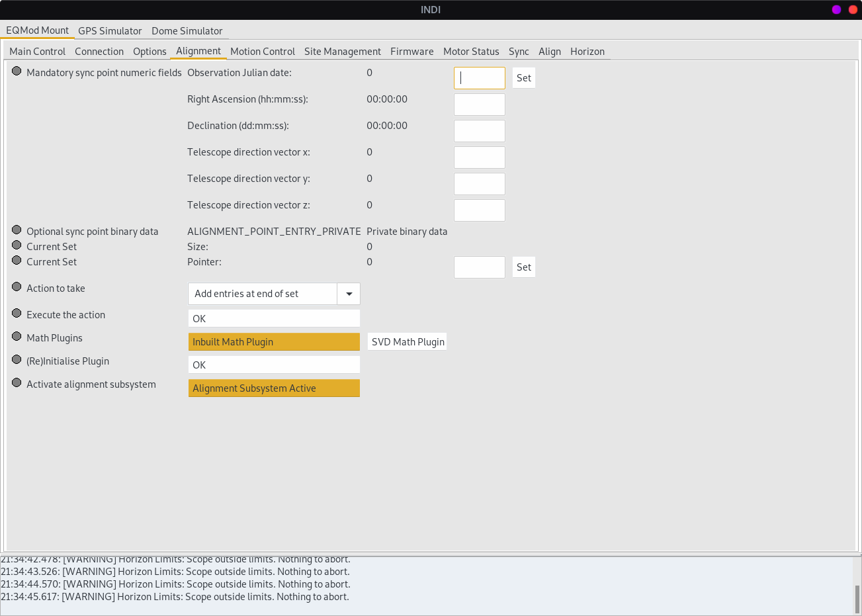862x616 pixels.
Task: Focus the Telescope direction vector x input
Action: click(x=480, y=157)
